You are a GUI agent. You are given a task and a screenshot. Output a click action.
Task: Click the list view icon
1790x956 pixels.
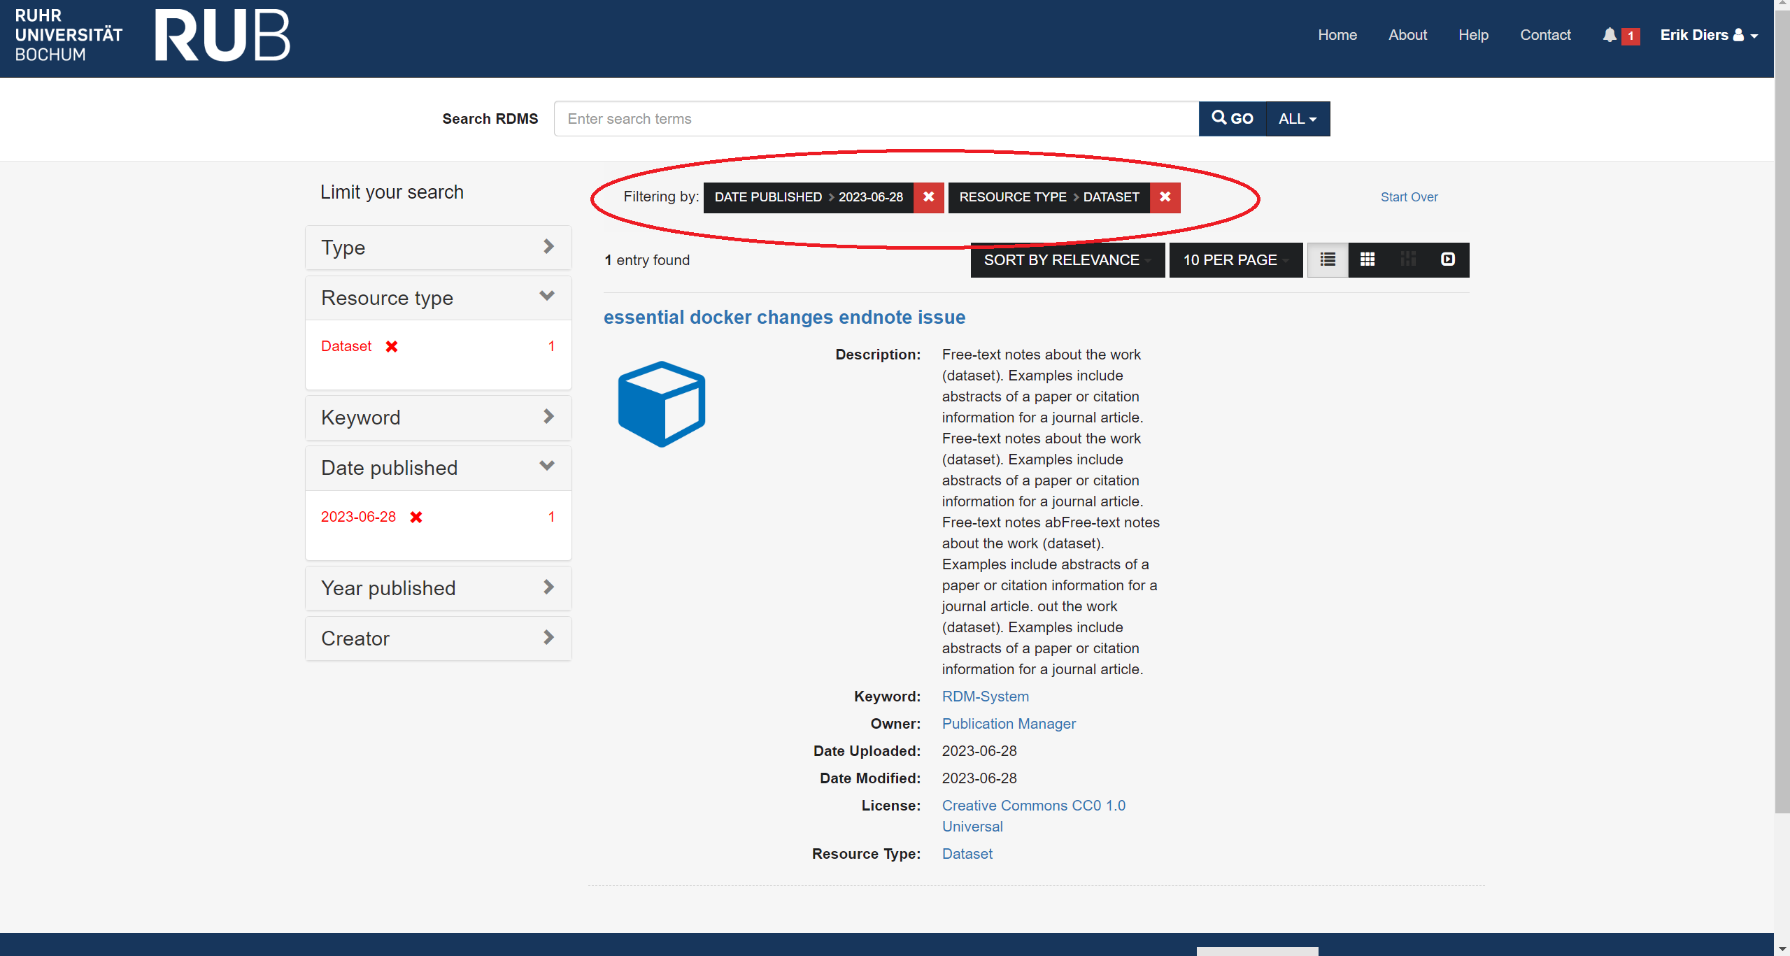[x=1327, y=259]
